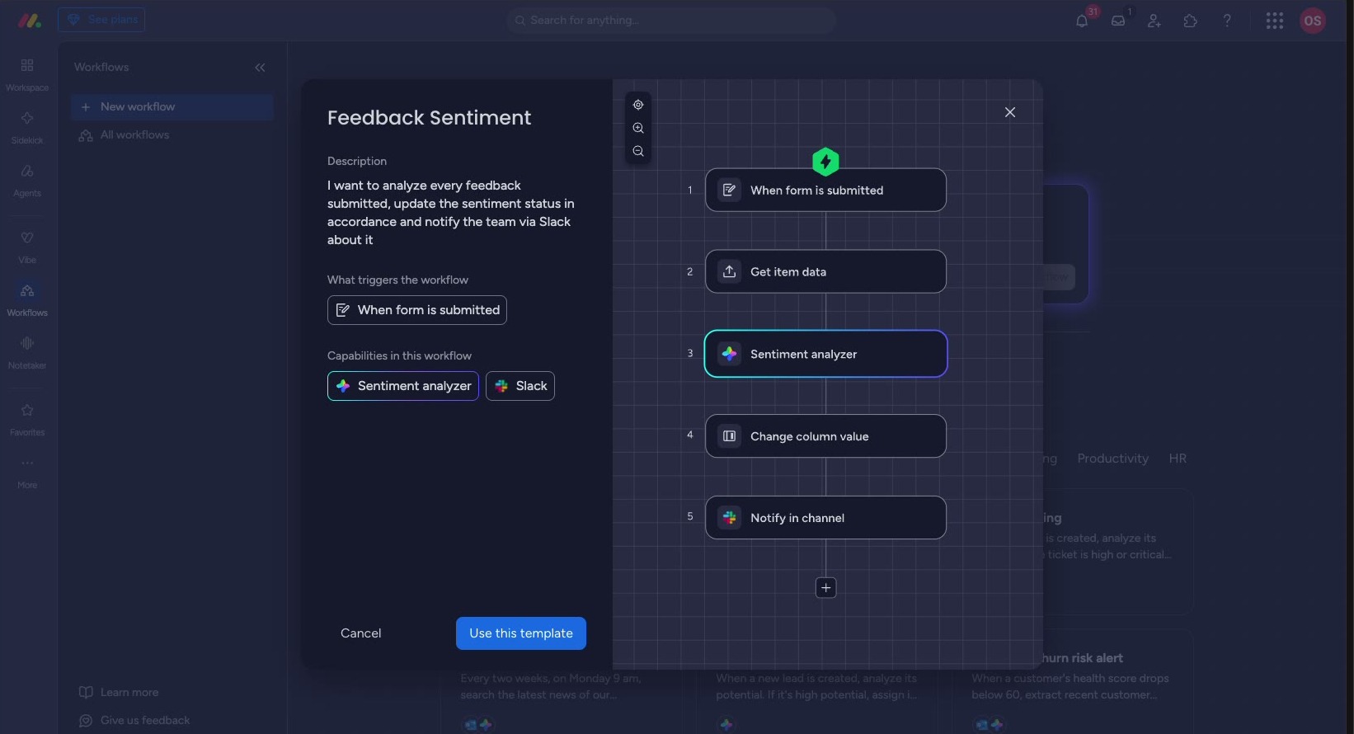Select the 'Change column value' step node

pos(825,435)
